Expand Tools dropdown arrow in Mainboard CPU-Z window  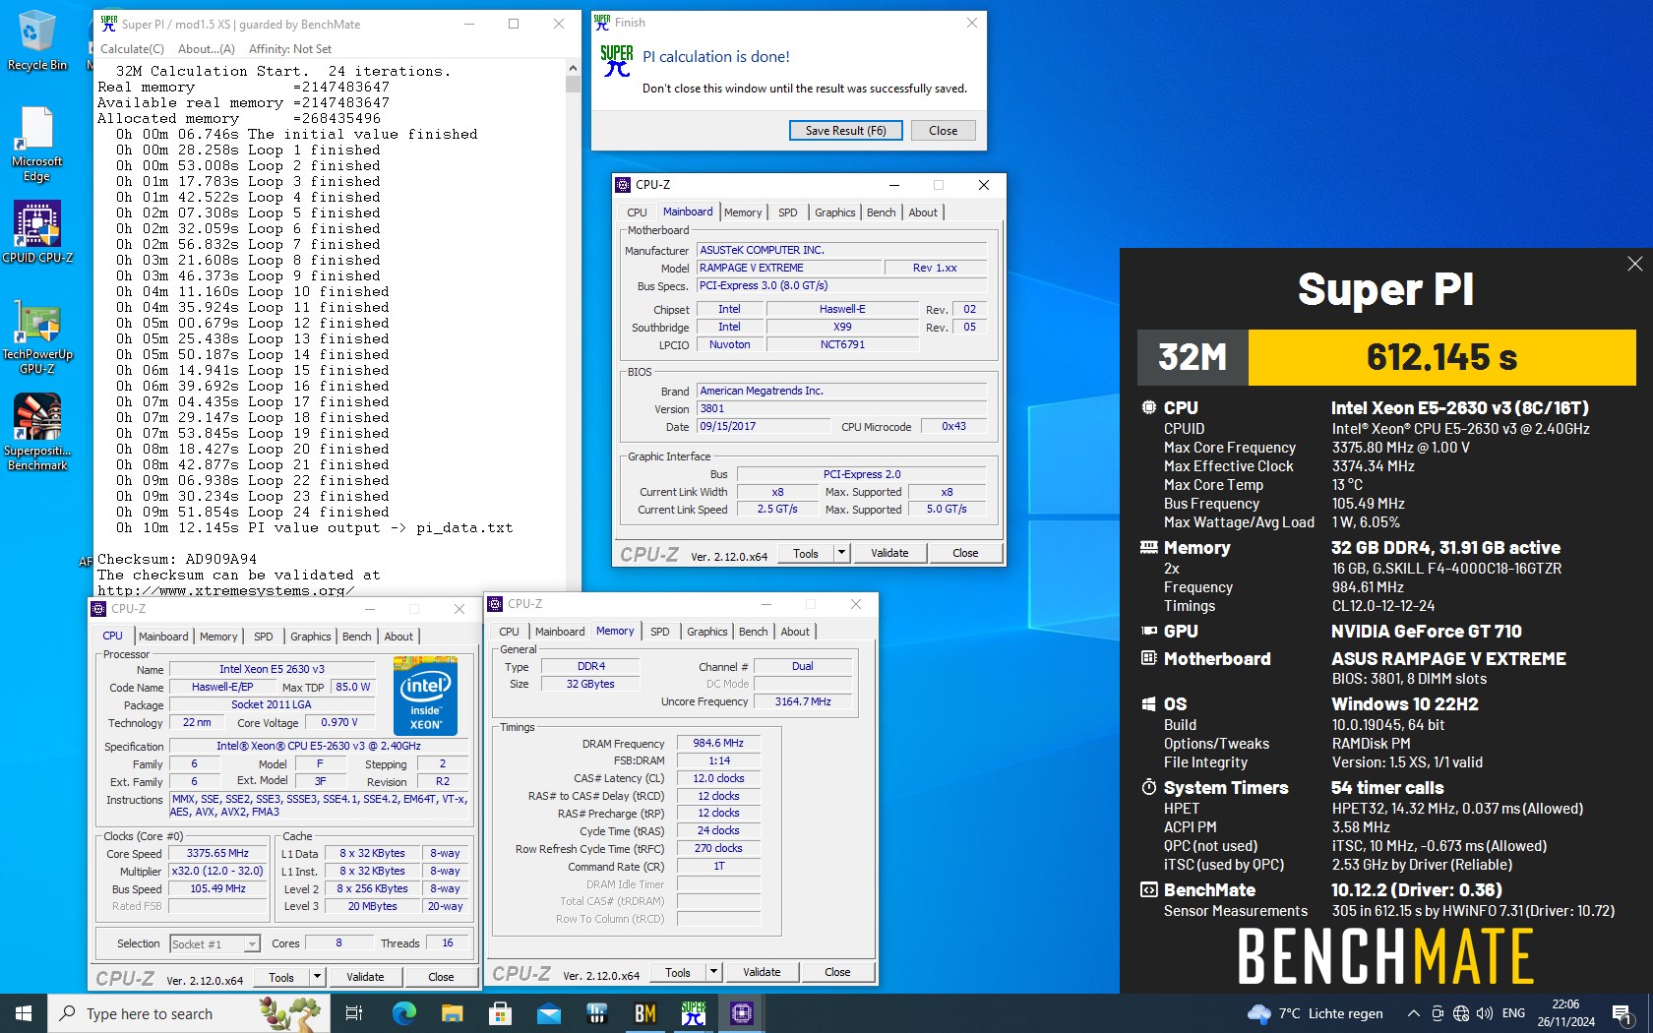(x=841, y=553)
